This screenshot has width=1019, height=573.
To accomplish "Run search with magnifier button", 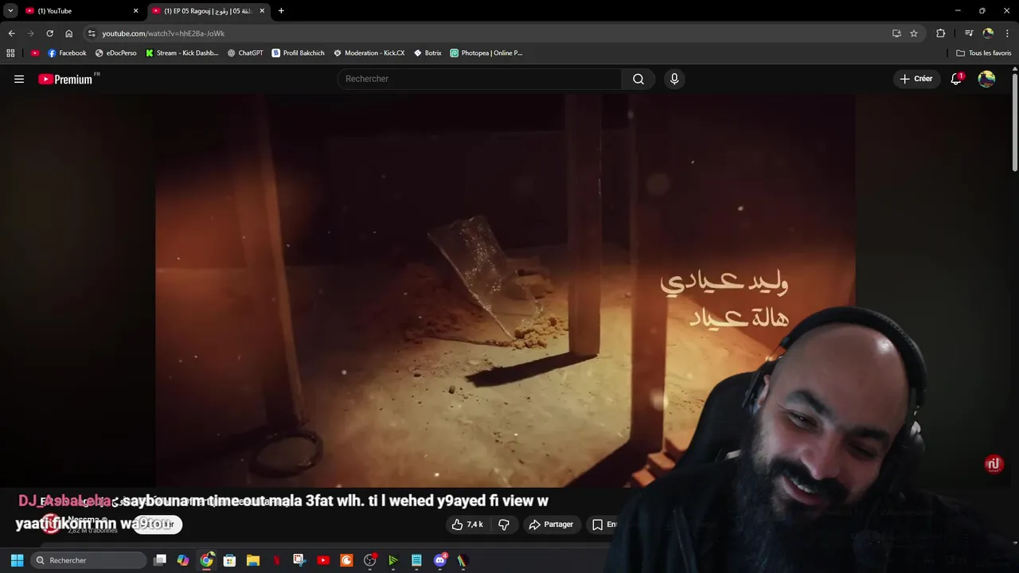I will (x=638, y=79).
